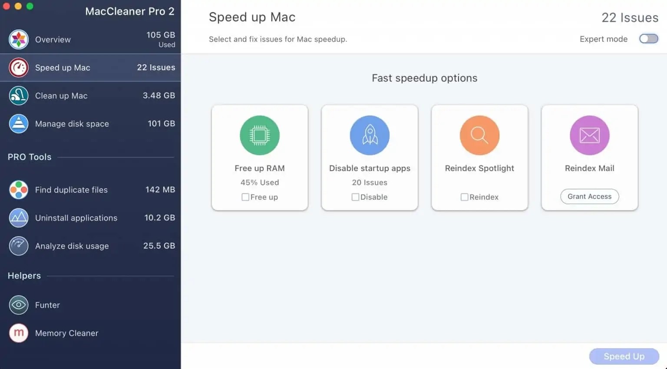This screenshot has width=667, height=369.
Task: Select Speed up Mac in sidebar
Action: tap(90, 68)
